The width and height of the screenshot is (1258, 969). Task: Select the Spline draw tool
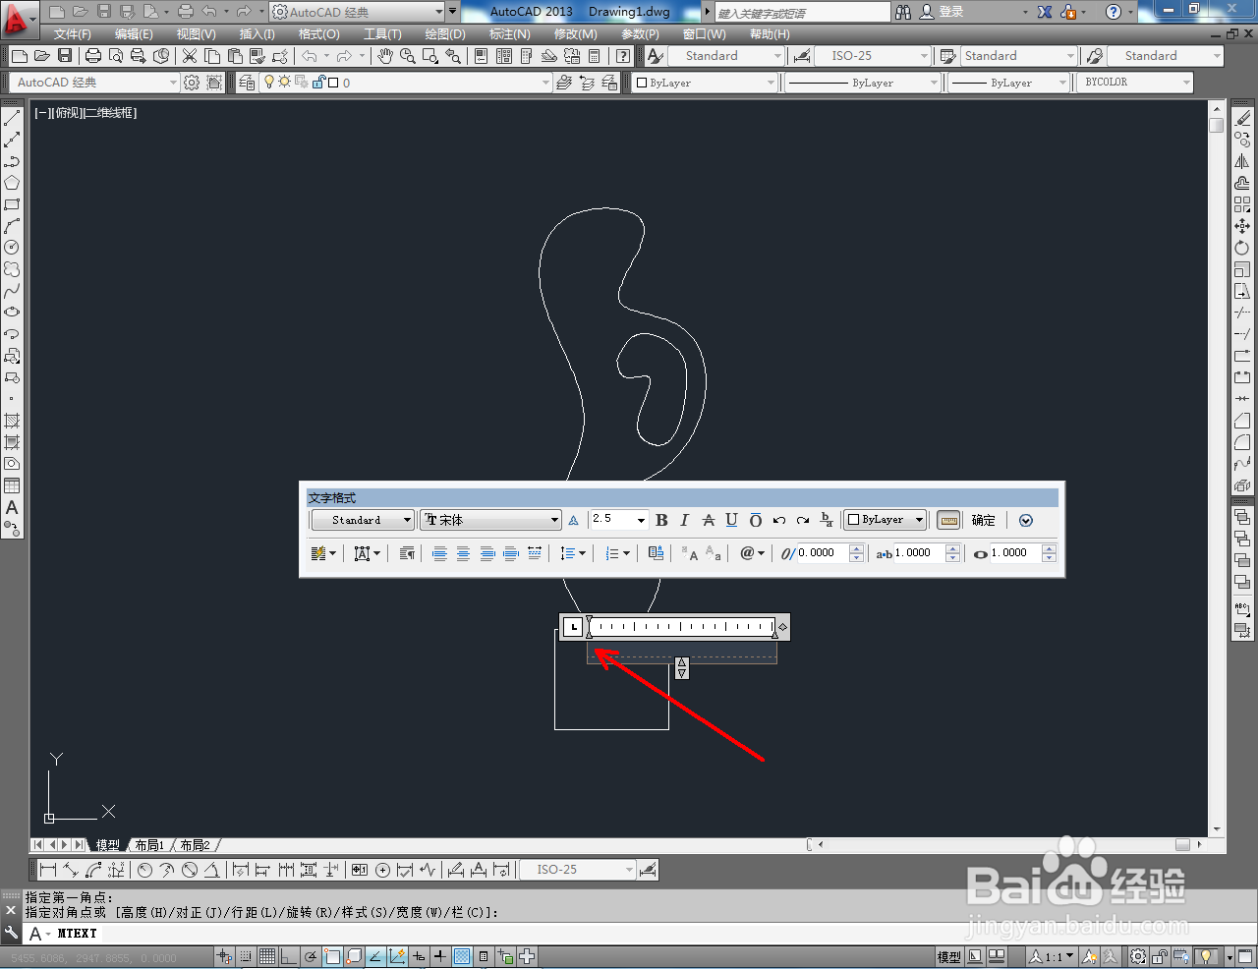pos(12,291)
